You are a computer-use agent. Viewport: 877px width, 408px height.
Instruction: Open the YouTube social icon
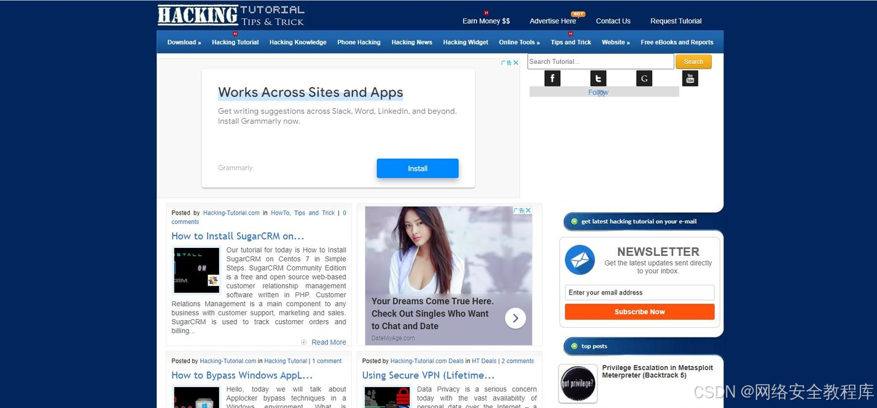[x=690, y=78]
